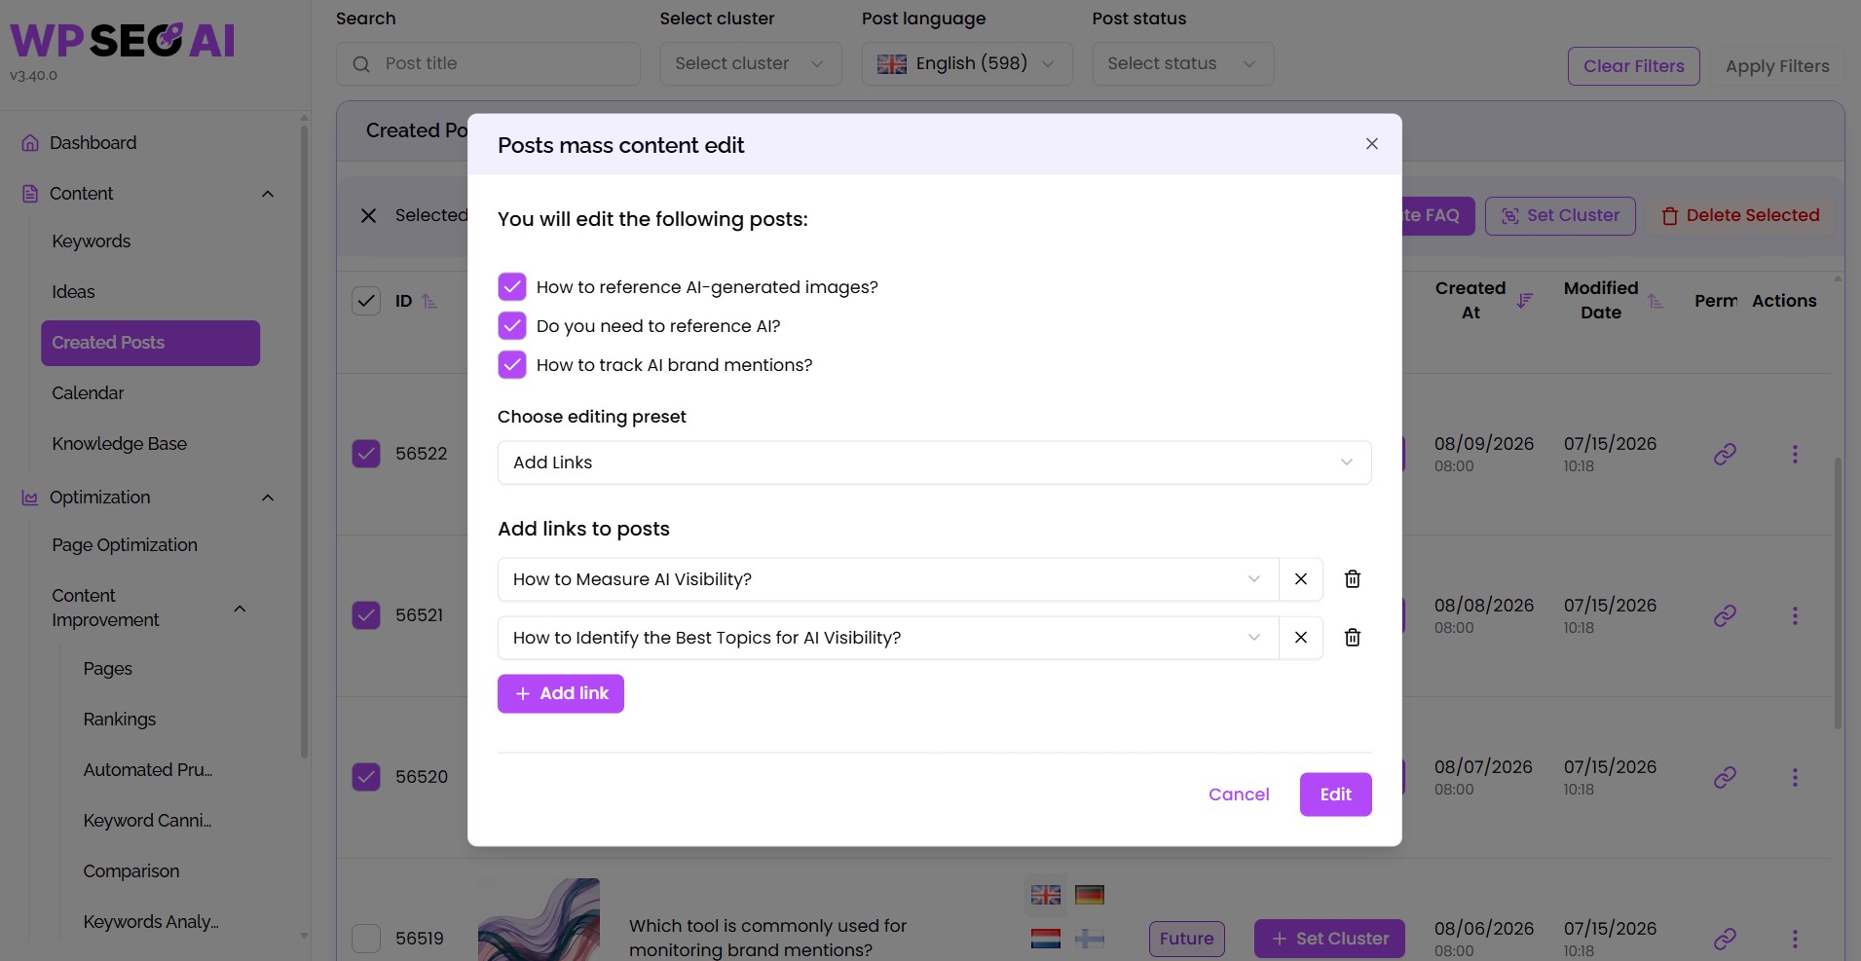The width and height of the screenshot is (1861, 961).
Task: Go to Knowledge Base in sidebar
Action: coord(119,444)
